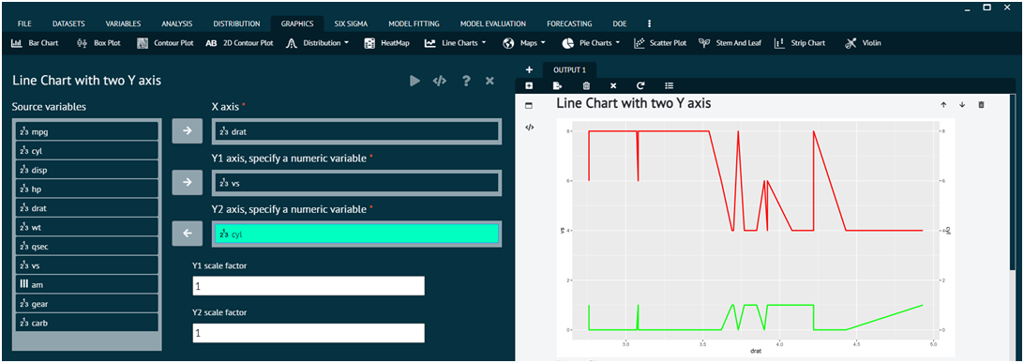Viewport: 1024px width, 363px height.
Task: Open the FILE menu
Action: tap(24, 23)
